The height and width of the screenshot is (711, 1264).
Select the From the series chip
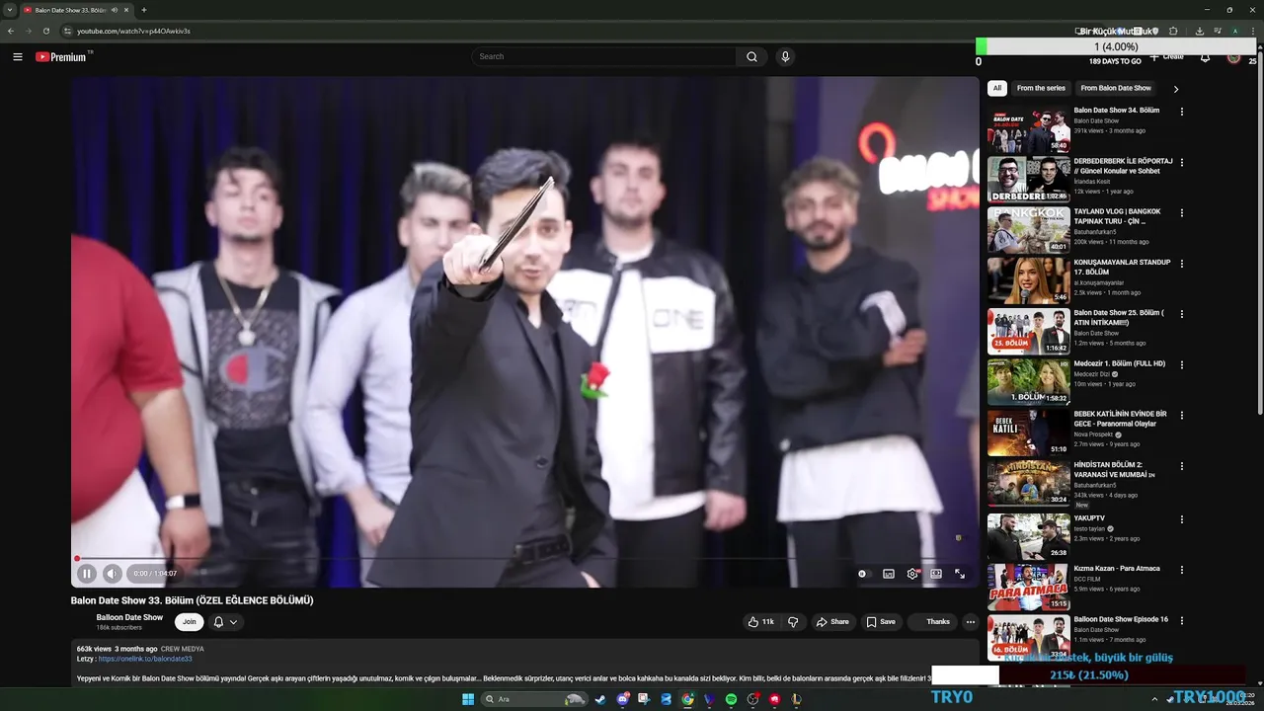tap(1041, 88)
